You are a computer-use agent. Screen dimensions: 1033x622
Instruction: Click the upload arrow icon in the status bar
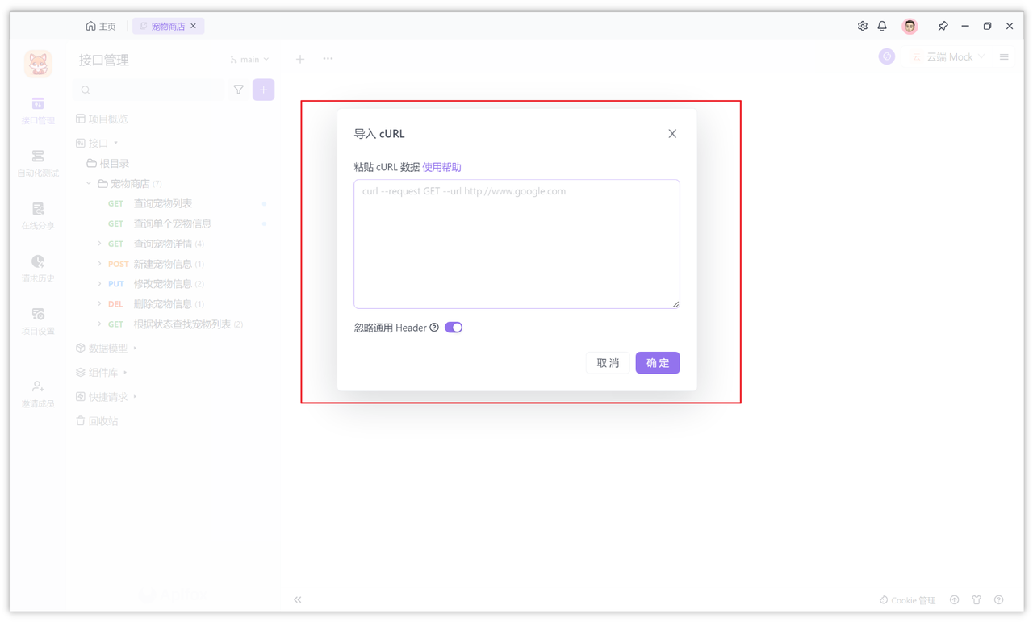[955, 600]
